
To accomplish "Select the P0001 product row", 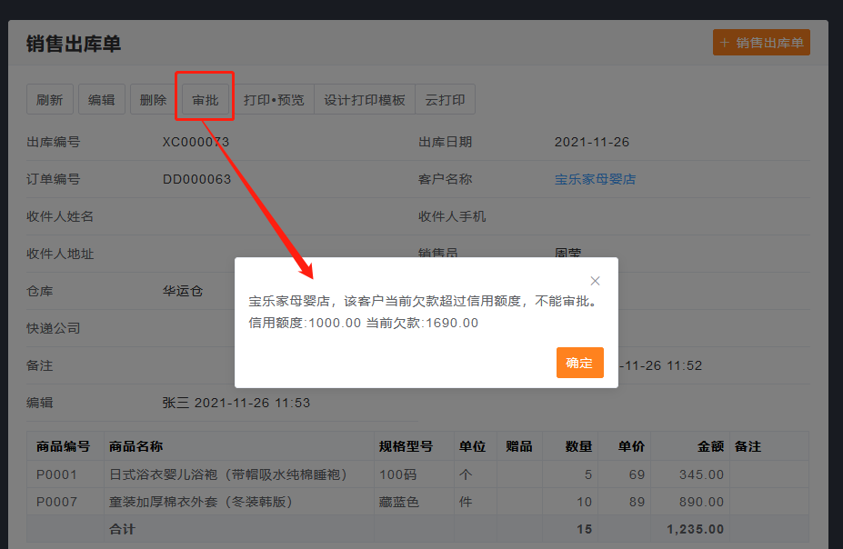I will (x=57, y=474).
